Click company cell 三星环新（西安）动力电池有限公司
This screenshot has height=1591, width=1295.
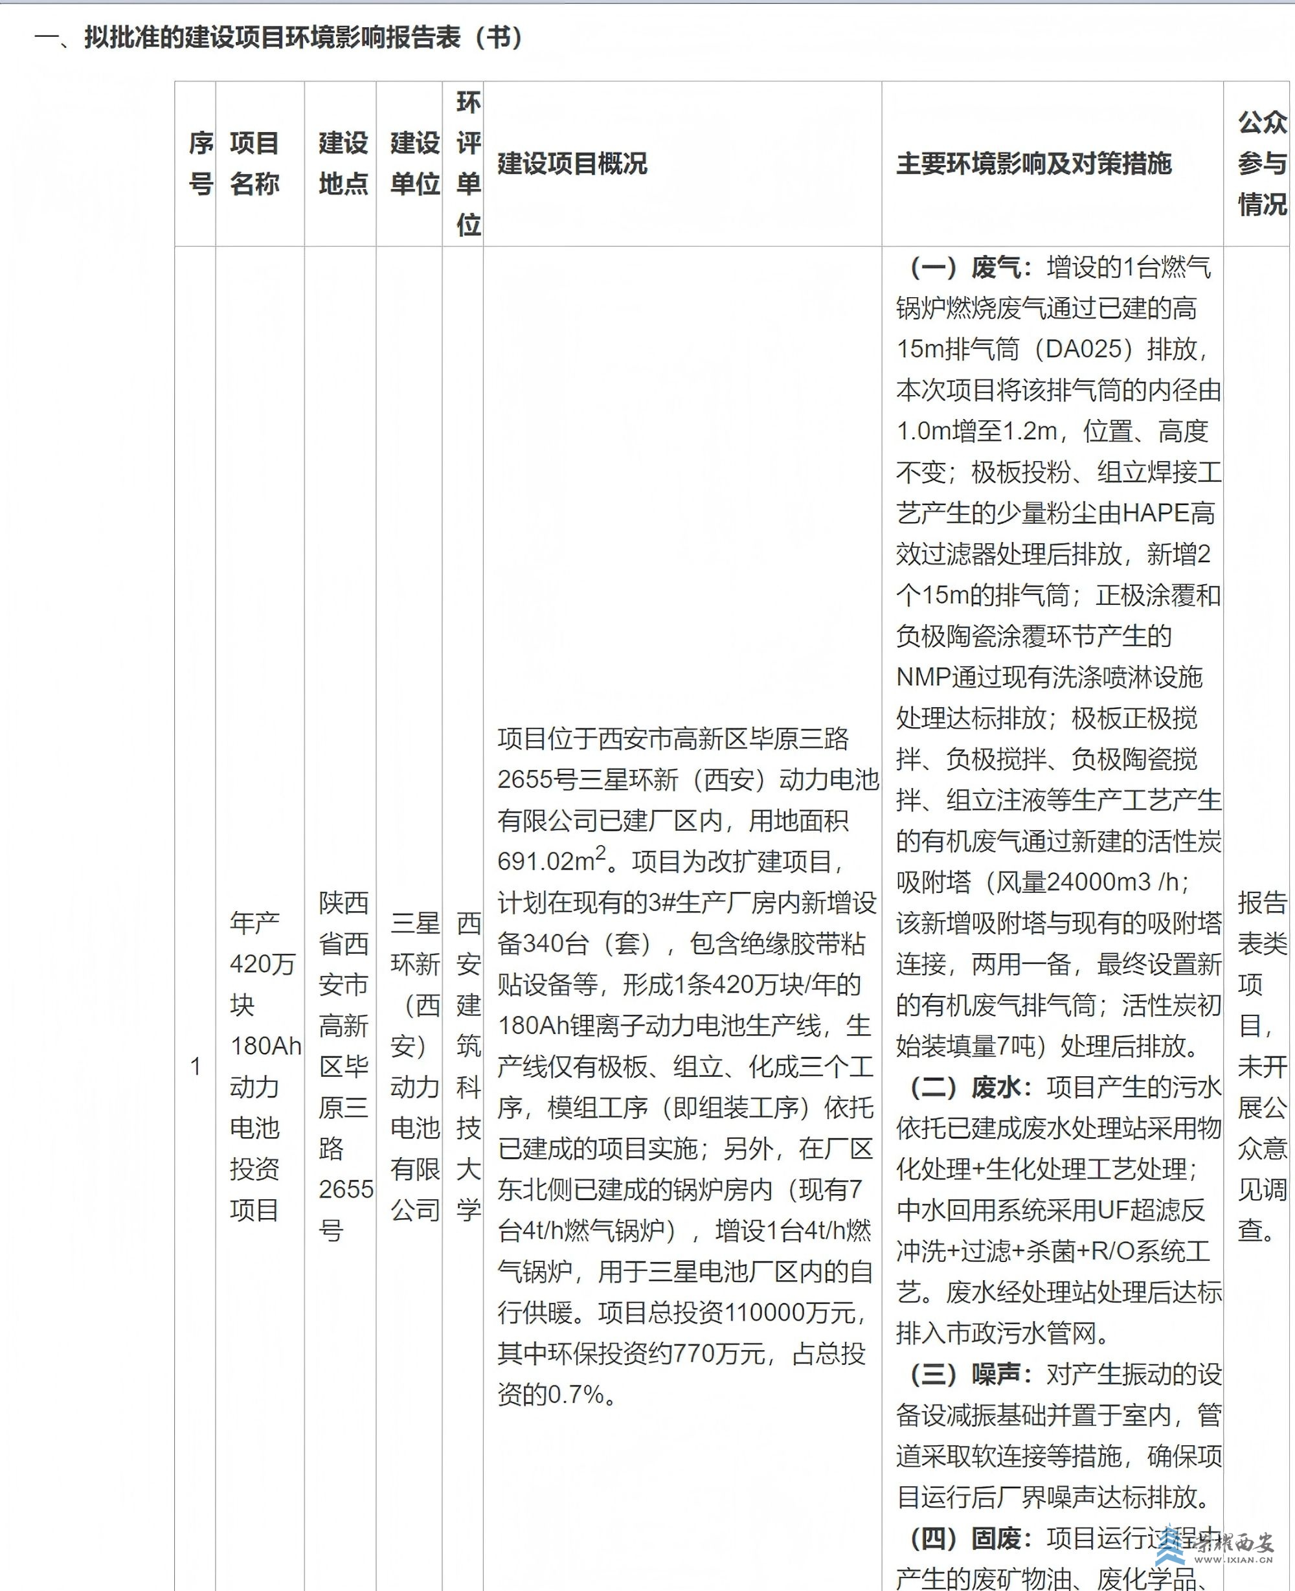pos(415,1066)
